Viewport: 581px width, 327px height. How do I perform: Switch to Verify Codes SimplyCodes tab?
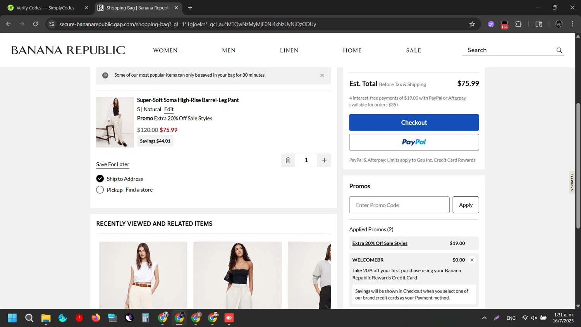46,8
